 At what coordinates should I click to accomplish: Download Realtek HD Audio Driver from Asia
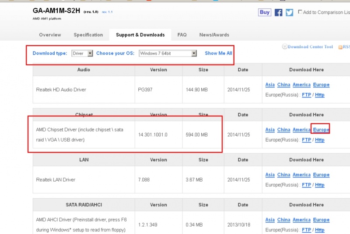(x=270, y=85)
